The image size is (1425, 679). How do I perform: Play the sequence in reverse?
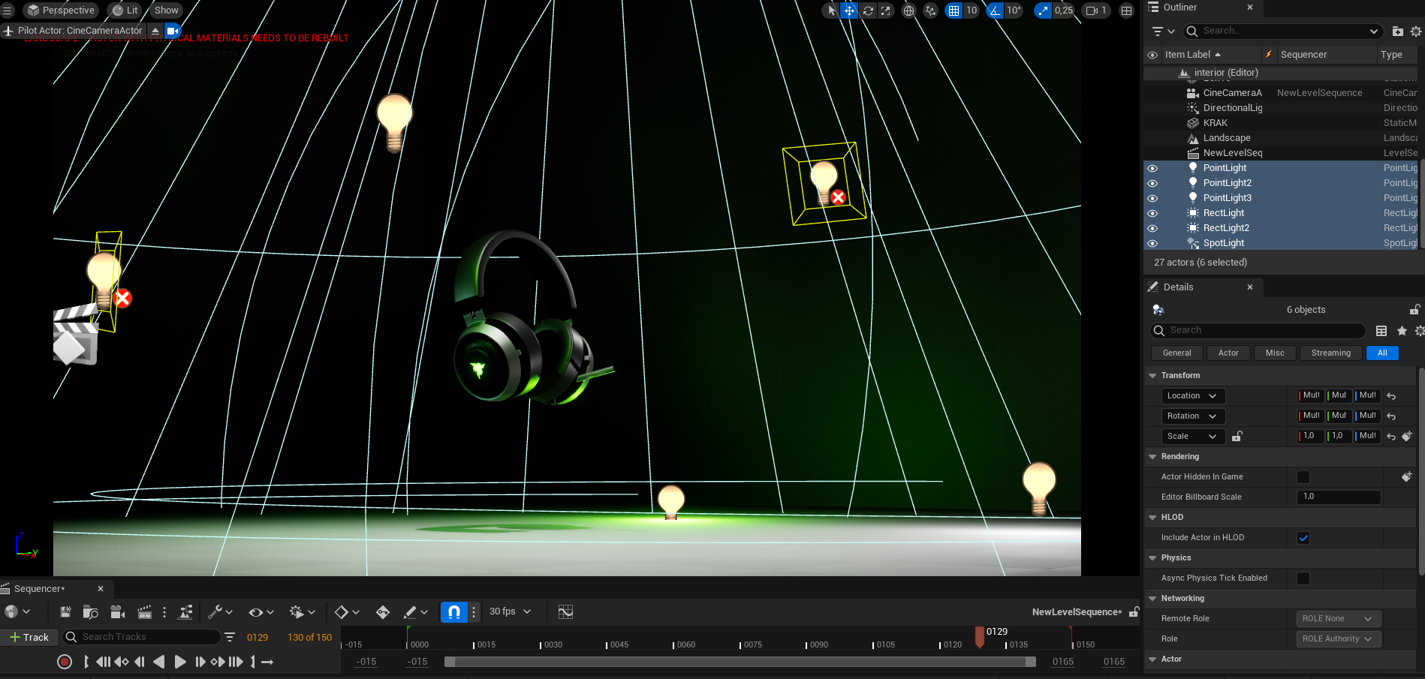(x=158, y=662)
